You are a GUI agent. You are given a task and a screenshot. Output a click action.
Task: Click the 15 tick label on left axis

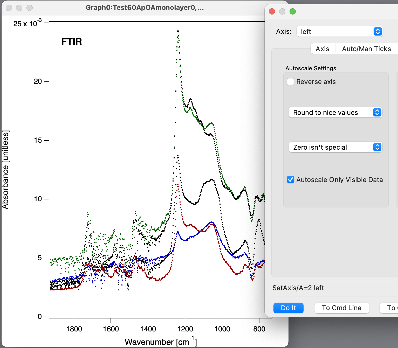click(38, 140)
